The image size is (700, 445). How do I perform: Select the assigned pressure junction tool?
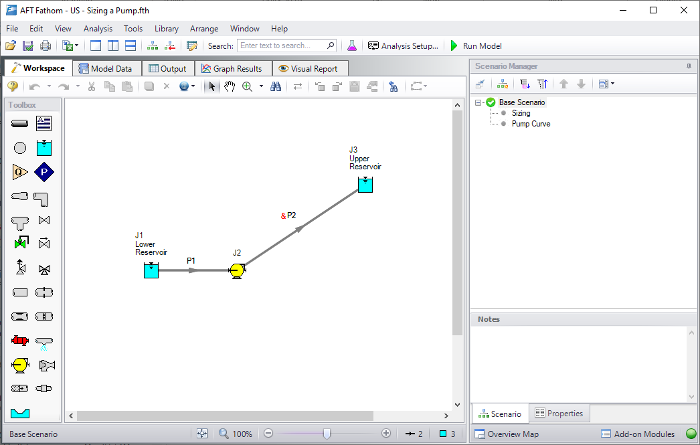click(44, 172)
